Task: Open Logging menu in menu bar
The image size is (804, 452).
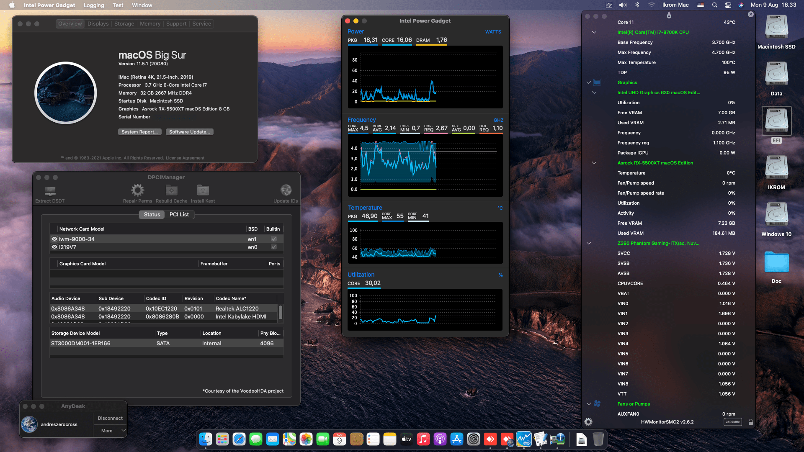Action: coord(94,5)
